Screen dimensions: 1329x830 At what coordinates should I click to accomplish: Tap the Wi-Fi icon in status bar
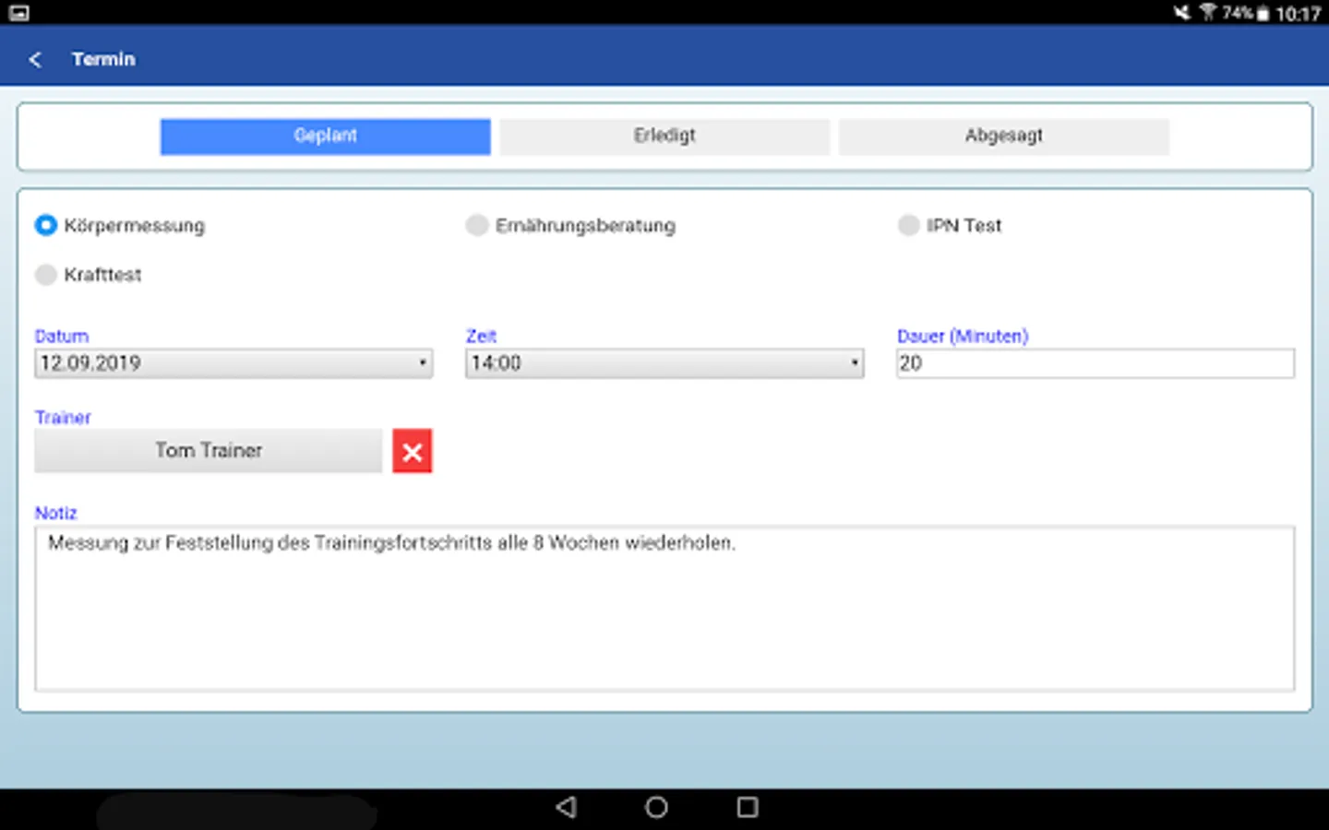pyautogui.click(x=1207, y=13)
